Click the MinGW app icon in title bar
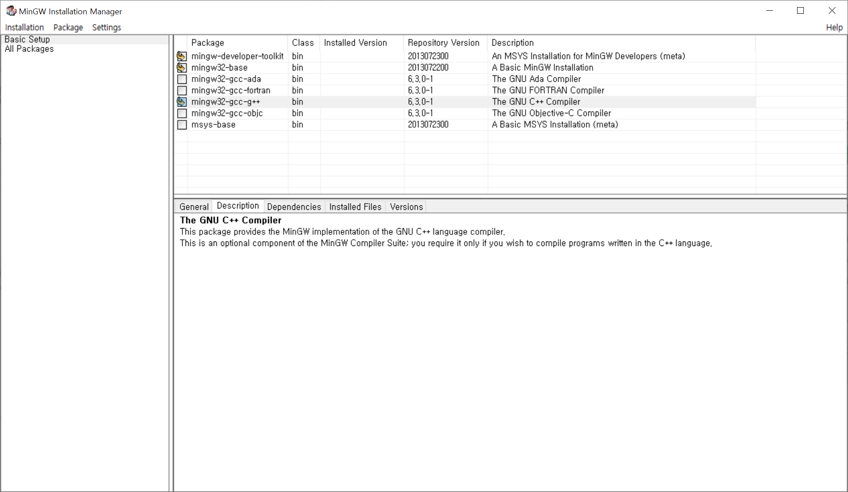848x492 pixels. [11, 11]
